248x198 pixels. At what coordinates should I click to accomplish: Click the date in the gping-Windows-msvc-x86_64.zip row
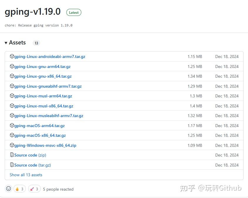227,145
